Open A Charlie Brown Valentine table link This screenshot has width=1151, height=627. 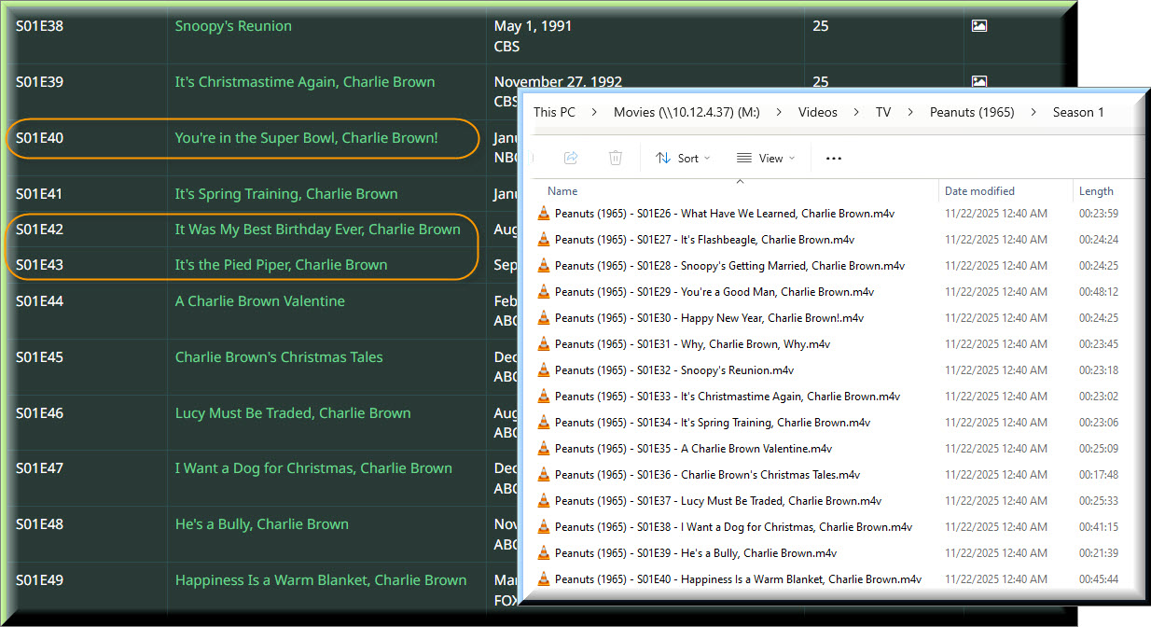[259, 301]
